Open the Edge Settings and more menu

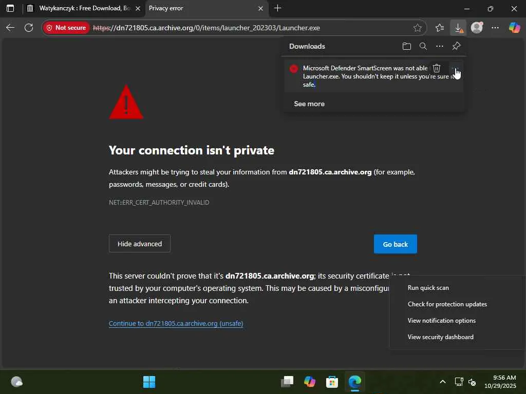tap(495, 28)
